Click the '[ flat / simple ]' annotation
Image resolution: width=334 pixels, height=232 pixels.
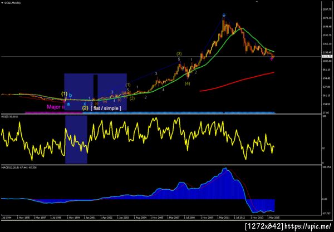[x=106, y=108]
